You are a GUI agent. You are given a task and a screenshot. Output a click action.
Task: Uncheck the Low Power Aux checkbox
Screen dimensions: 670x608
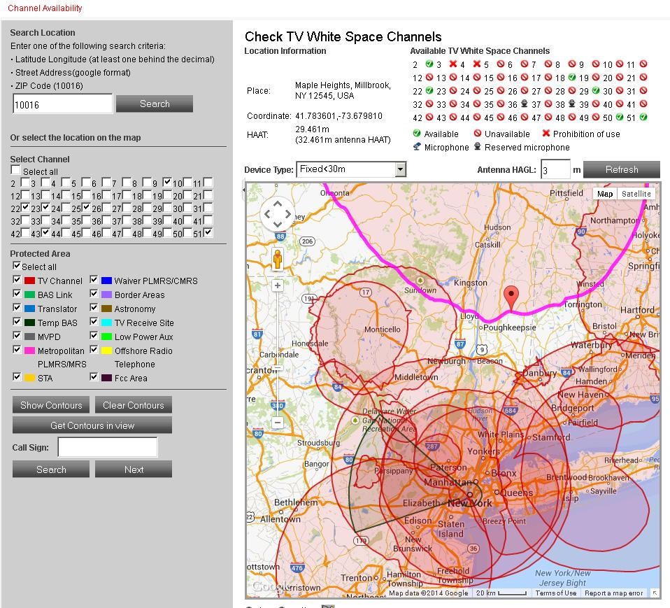94,335
